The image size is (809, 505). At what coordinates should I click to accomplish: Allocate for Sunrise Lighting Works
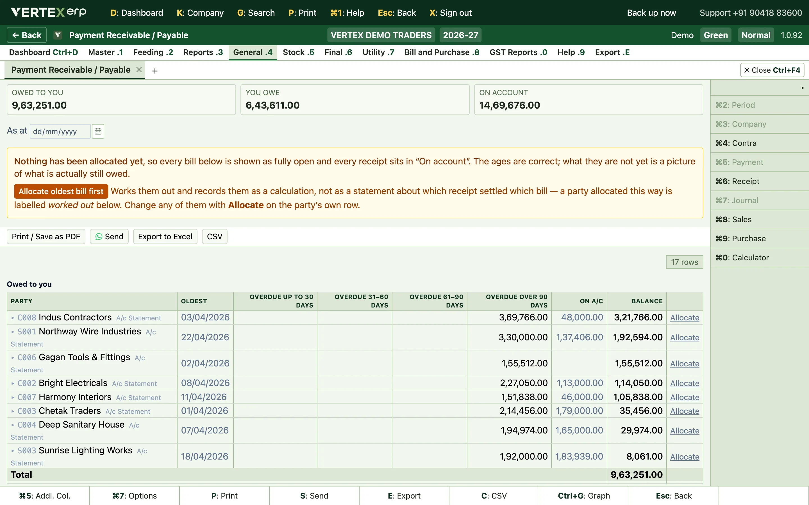pyautogui.click(x=685, y=456)
